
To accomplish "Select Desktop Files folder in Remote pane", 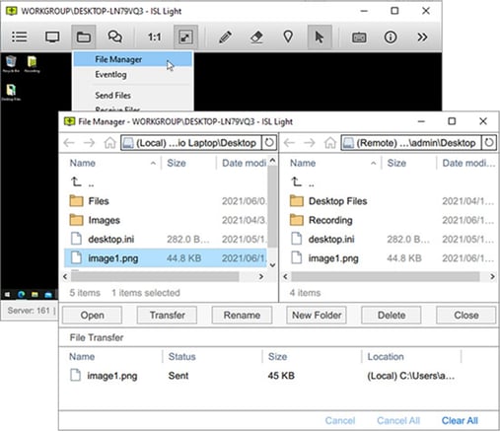I will (390, 201).
